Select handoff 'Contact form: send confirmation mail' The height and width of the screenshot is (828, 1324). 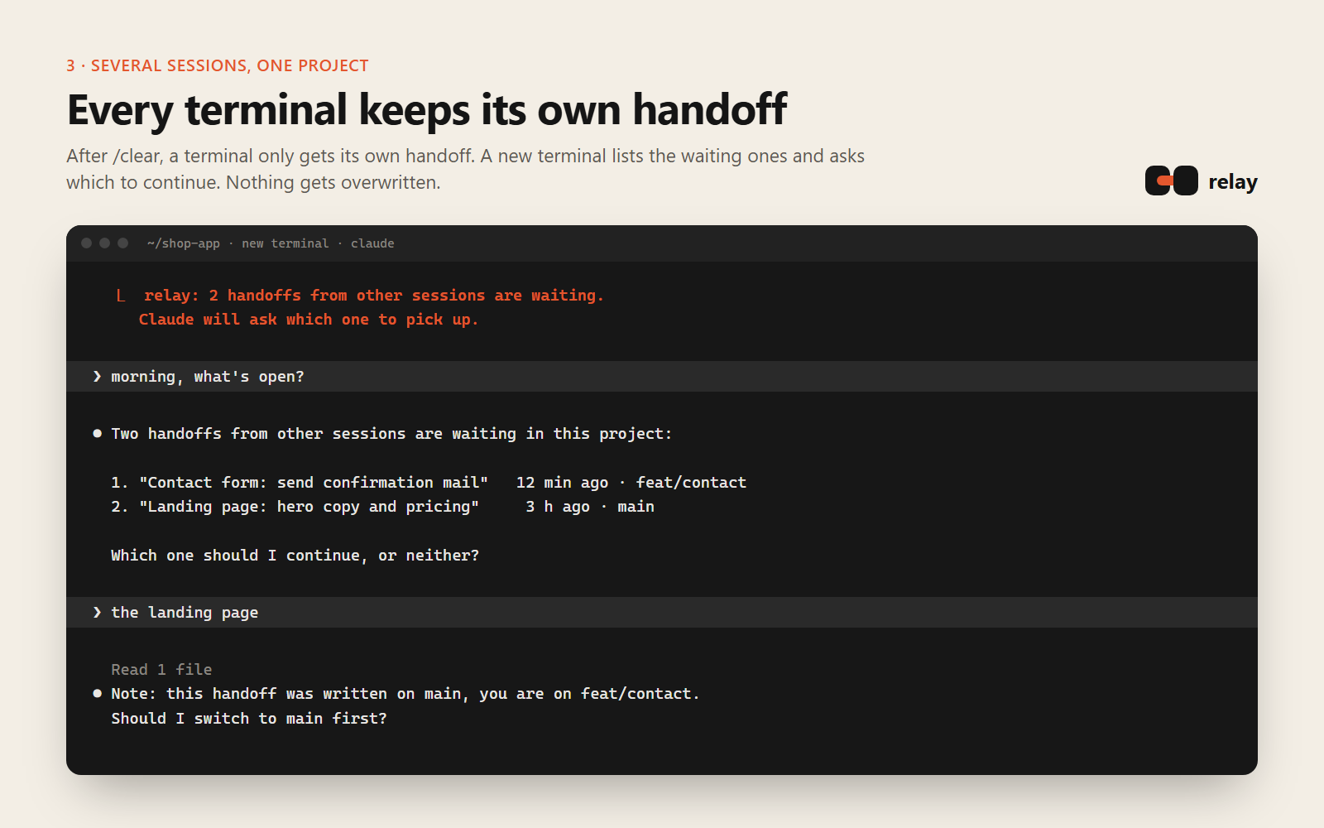(314, 483)
